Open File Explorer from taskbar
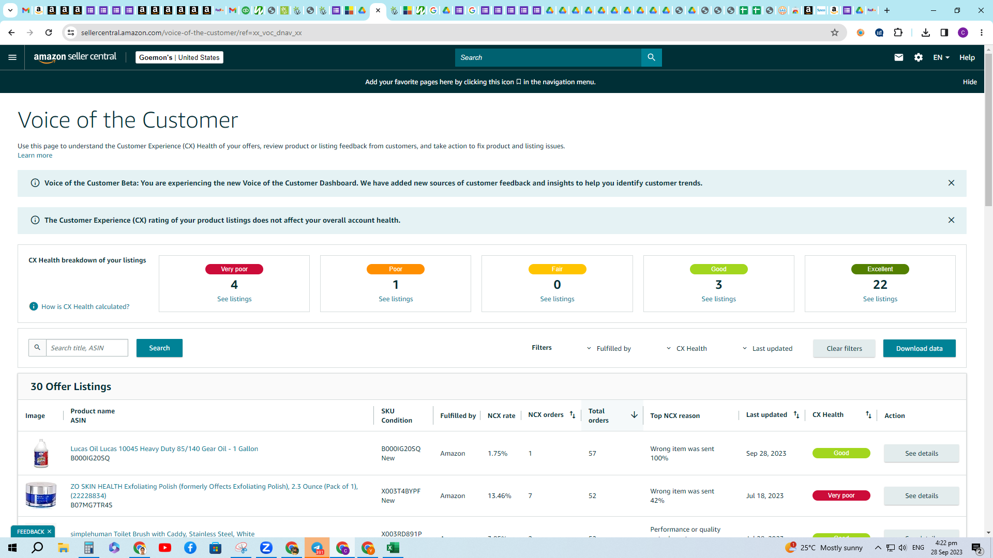 [x=63, y=548]
